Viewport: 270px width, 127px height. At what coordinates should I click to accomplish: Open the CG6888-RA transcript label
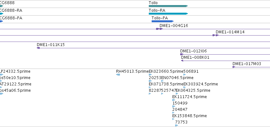11,10
